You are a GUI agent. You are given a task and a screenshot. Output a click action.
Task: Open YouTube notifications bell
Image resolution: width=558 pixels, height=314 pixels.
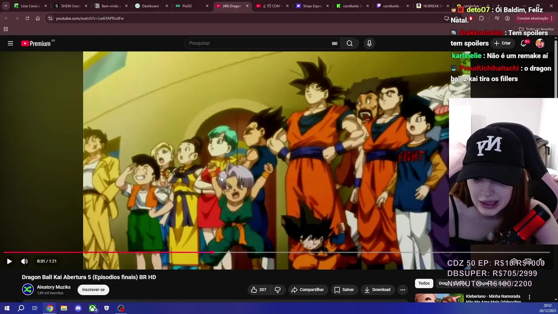coord(524,43)
